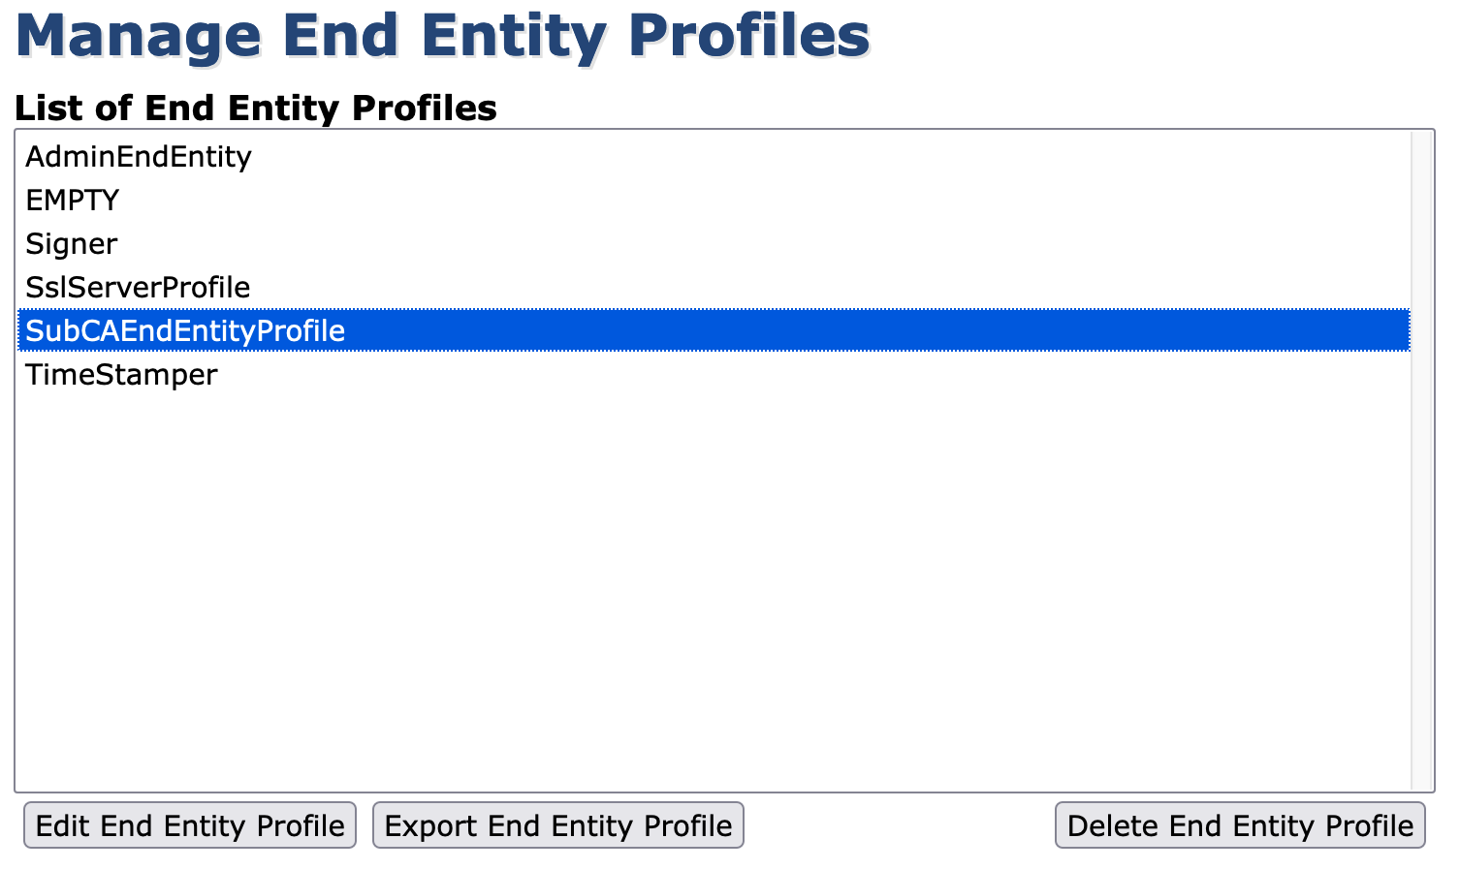Click the Manage End Entity Profiles heading
The height and width of the screenshot is (870, 1460).
pos(442,37)
